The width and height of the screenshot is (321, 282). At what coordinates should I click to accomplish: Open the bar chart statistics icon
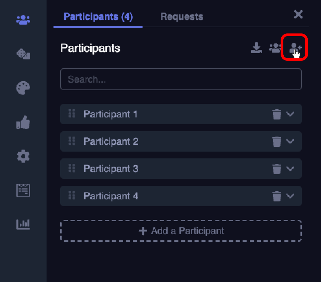(x=23, y=224)
